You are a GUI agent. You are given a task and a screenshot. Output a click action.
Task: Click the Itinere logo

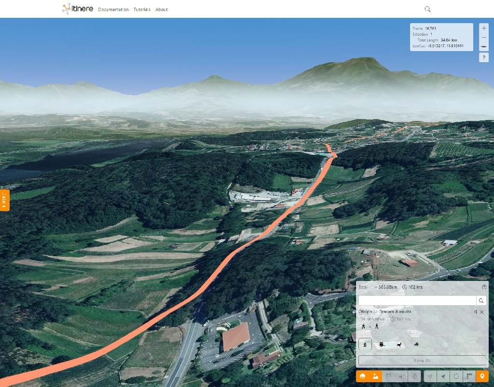(x=78, y=9)
